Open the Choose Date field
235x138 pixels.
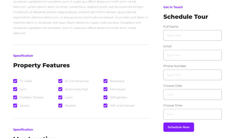point(192,95)
